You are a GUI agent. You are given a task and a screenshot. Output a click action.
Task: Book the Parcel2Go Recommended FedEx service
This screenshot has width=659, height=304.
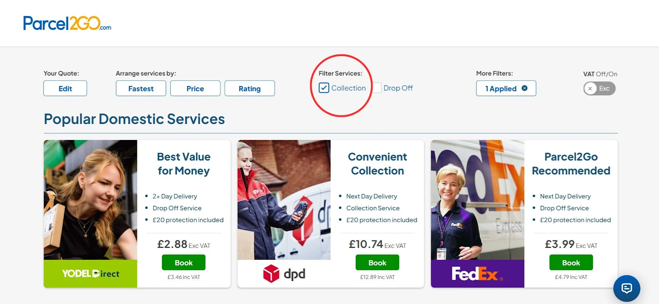(x=570, y=262)
